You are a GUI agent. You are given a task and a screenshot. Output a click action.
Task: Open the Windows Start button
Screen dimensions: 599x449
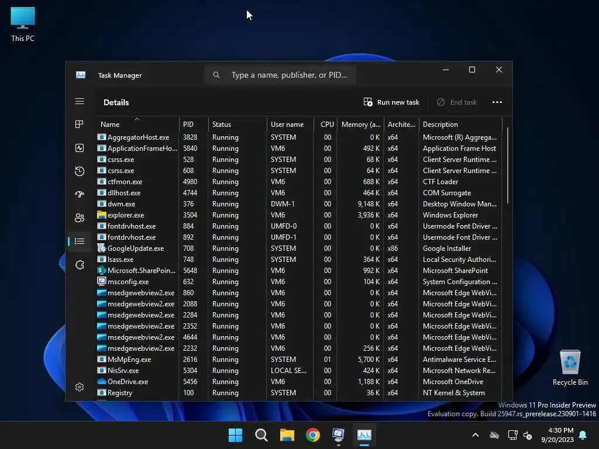pyautogui.click(x=235, y=435)
